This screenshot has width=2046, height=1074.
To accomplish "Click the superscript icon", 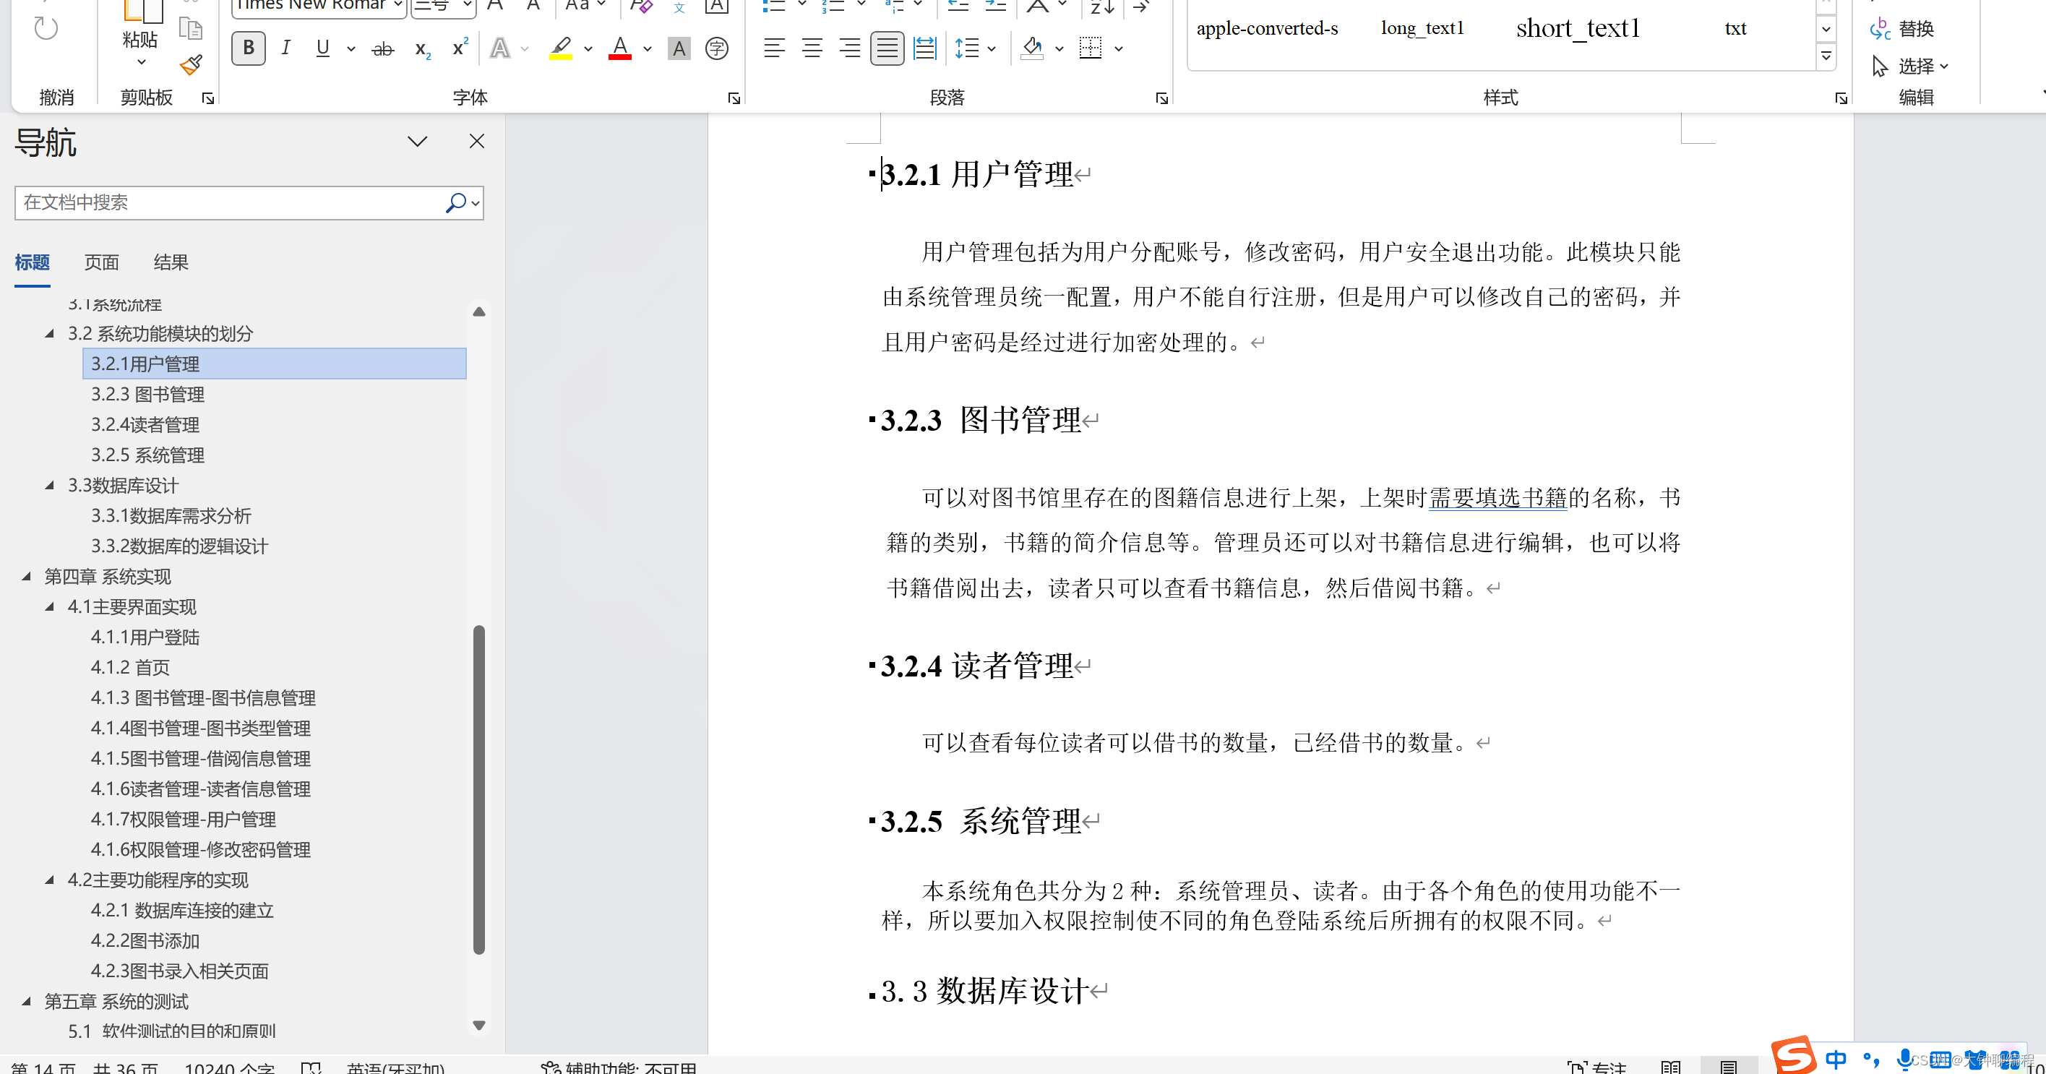I will click(x=460, y=48).
